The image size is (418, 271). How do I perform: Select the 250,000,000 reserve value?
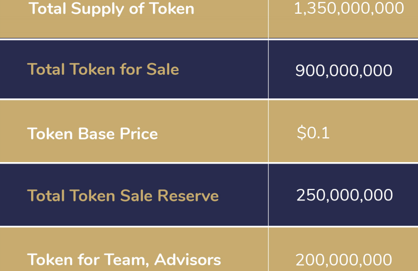click(x=344, y=195)
